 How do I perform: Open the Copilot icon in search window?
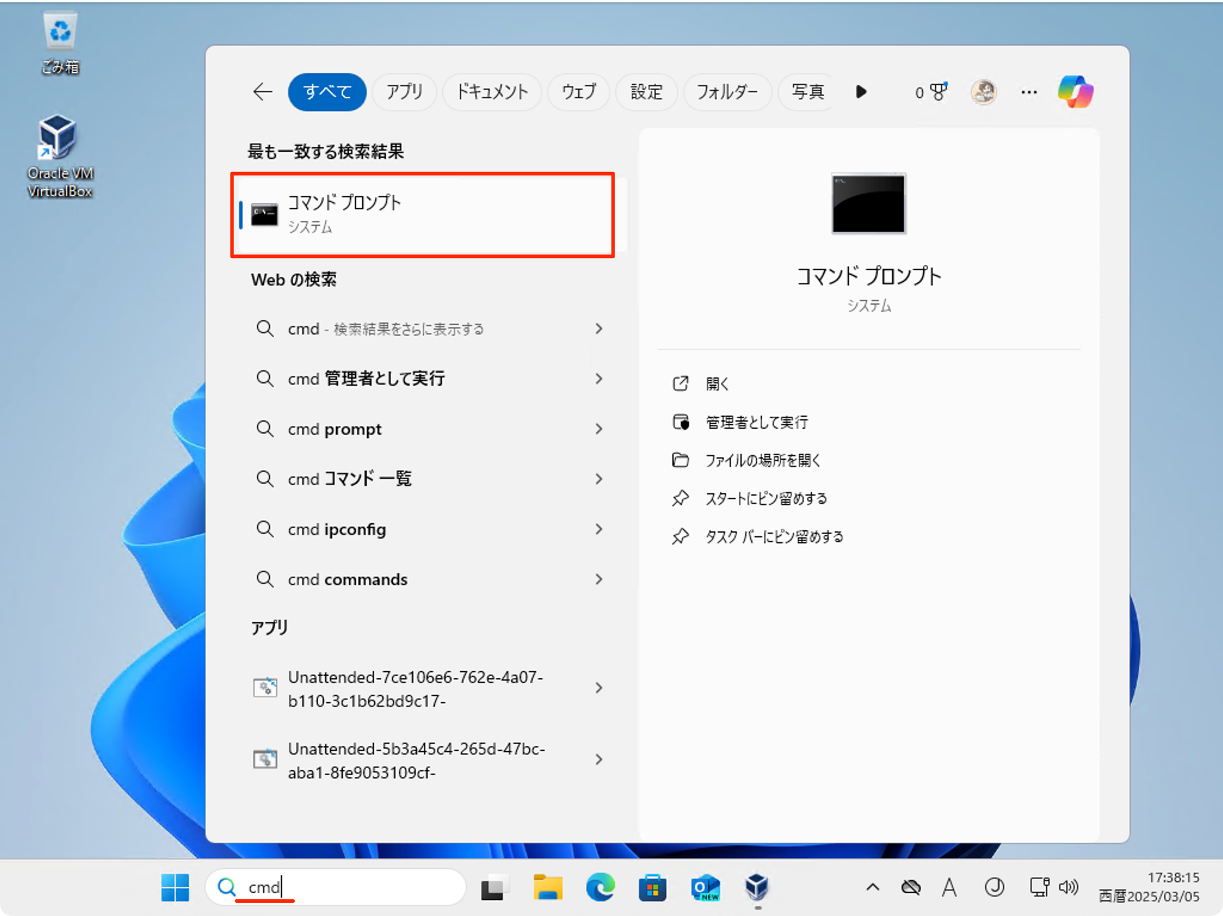1076,91
